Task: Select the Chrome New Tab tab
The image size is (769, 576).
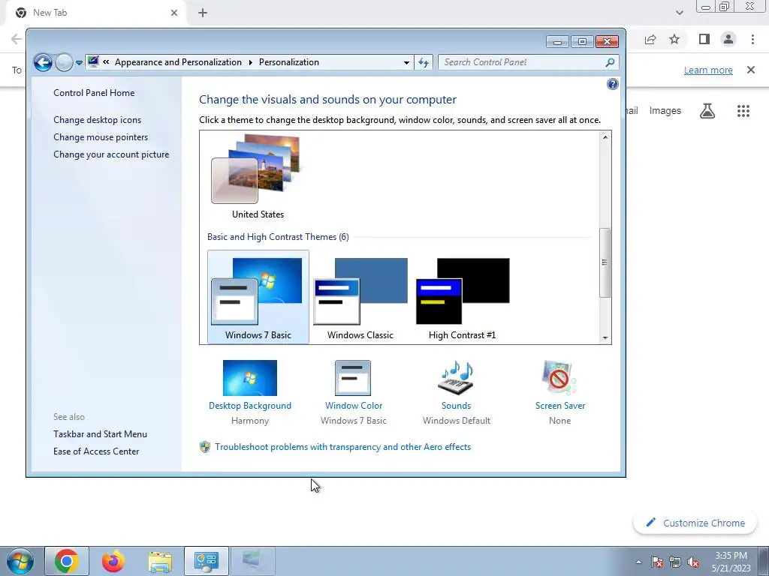Action: point(95,13)
